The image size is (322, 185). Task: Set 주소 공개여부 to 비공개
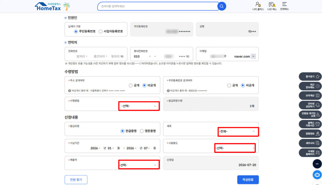144,85
